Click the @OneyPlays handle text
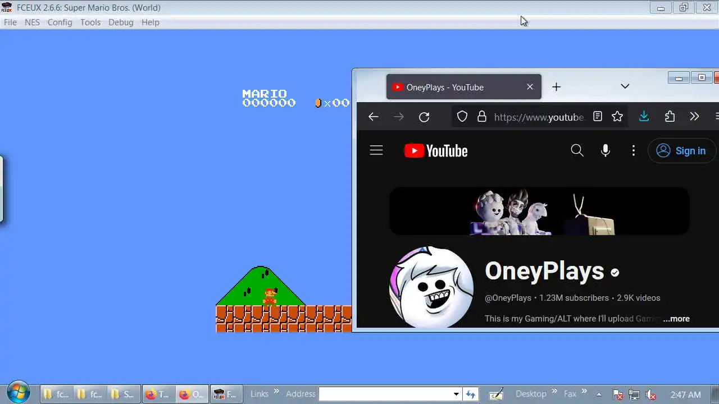This screenshot has width=719, height=404. pyautogui.click(x=508, y=298)
